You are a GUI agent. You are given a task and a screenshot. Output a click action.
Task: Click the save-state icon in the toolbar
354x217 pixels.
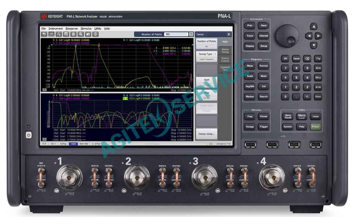(66, 34)
